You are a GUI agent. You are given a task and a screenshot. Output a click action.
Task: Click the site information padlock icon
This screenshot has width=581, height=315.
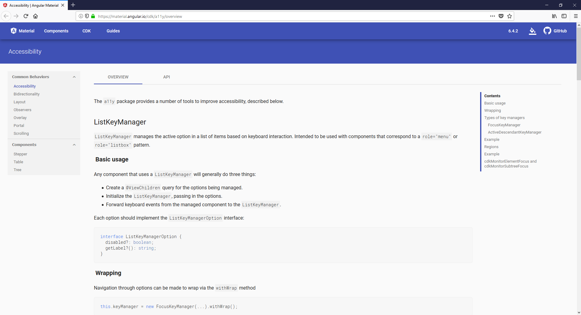tap(93, 16)
